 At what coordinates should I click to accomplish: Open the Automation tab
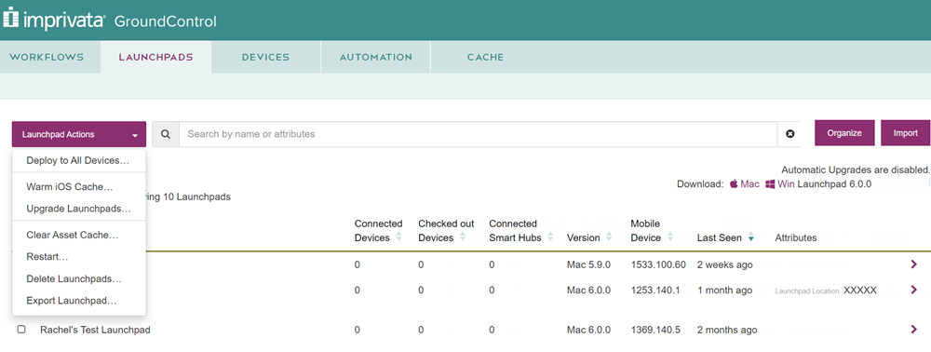[x=376, y=58]
